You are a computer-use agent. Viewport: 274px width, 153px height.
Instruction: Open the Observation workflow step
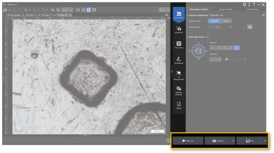pos(179,15)
